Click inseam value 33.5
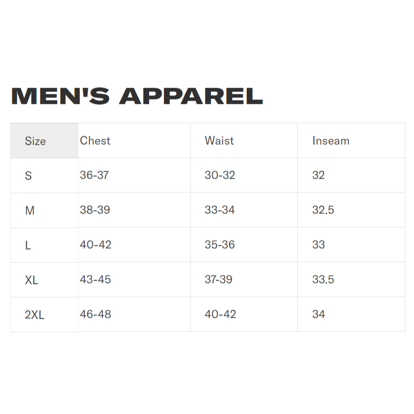The height and width of the screenshot is (414, 414). [323, 279]
